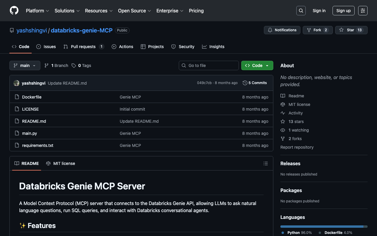Screen dimensions: 377x236
Task: Open README outline list icon
Action: (265, 163)
